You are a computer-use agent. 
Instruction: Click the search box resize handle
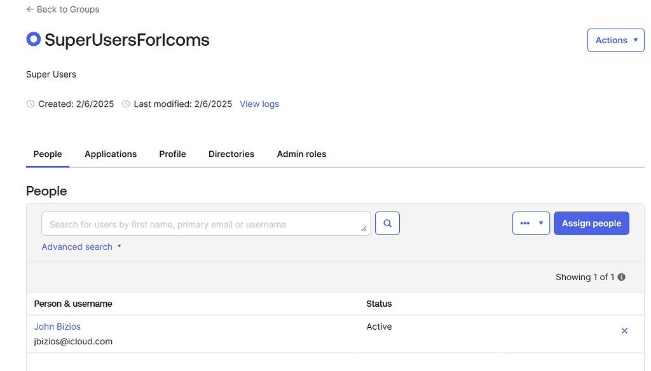coord(364,228)
